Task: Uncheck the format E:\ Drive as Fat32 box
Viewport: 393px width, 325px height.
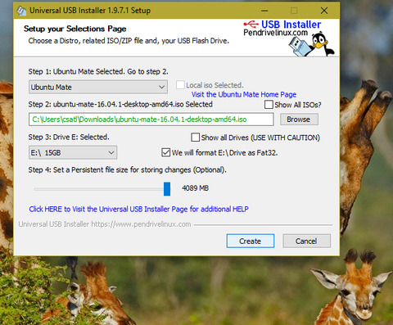Action: click(x=165, y=152)
